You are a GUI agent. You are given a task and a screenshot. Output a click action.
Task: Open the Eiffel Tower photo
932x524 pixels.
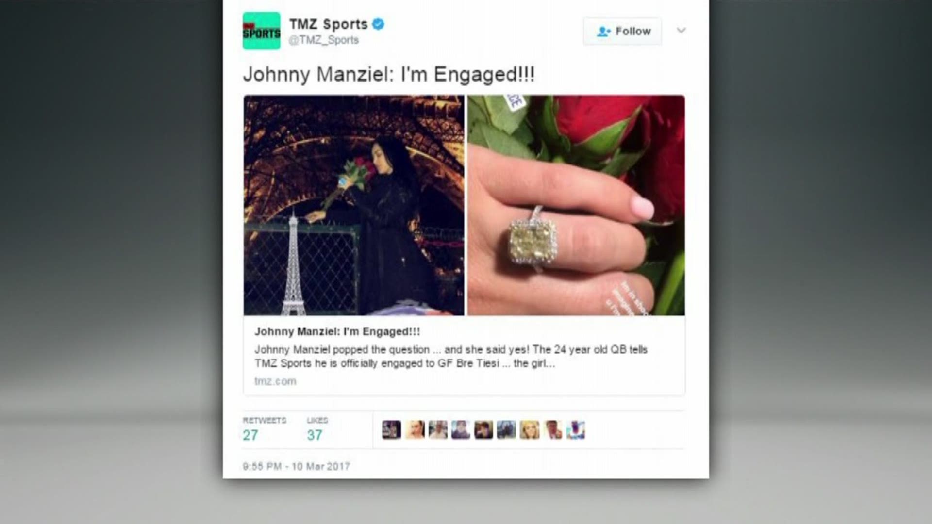click(354, 205)
